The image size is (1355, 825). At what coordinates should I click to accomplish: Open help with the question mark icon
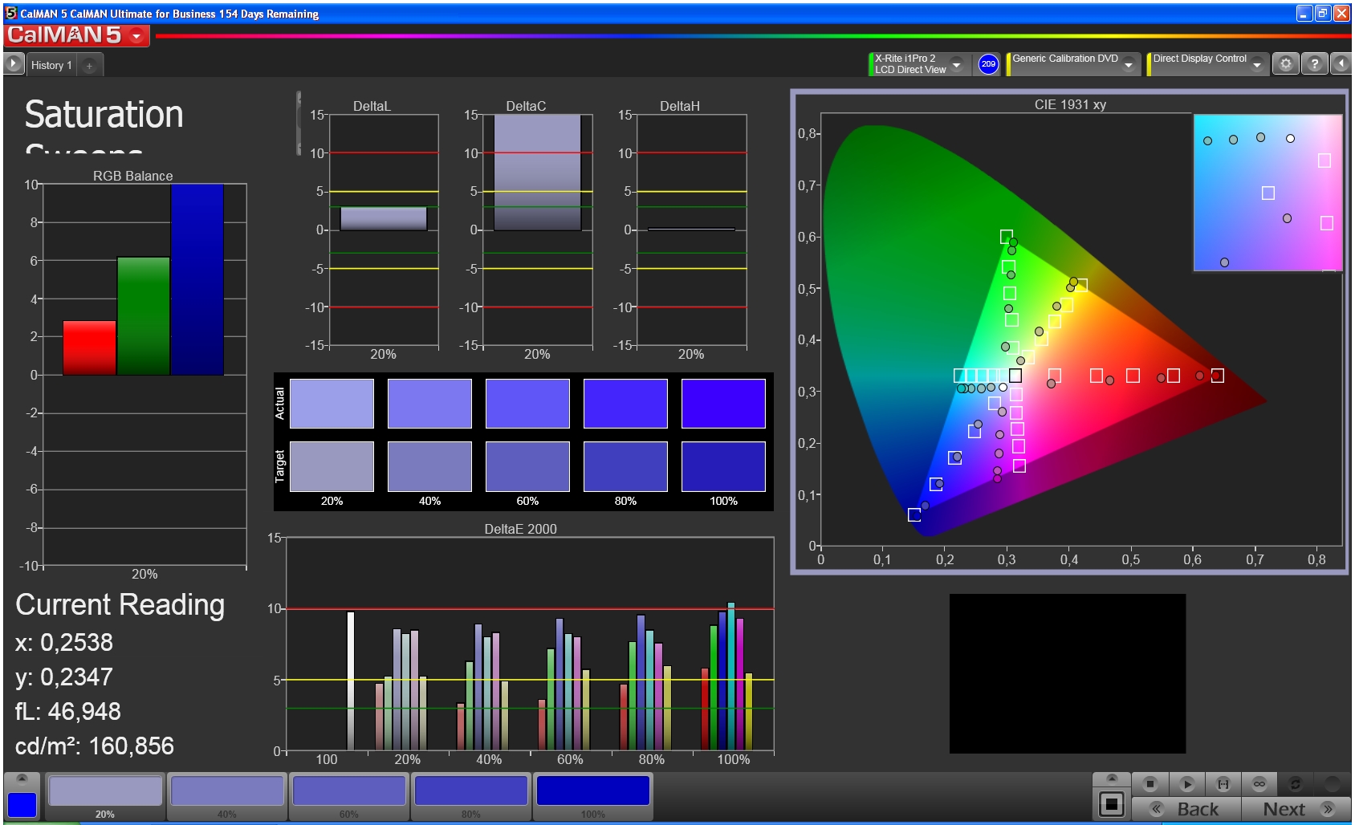[1314, 64]
